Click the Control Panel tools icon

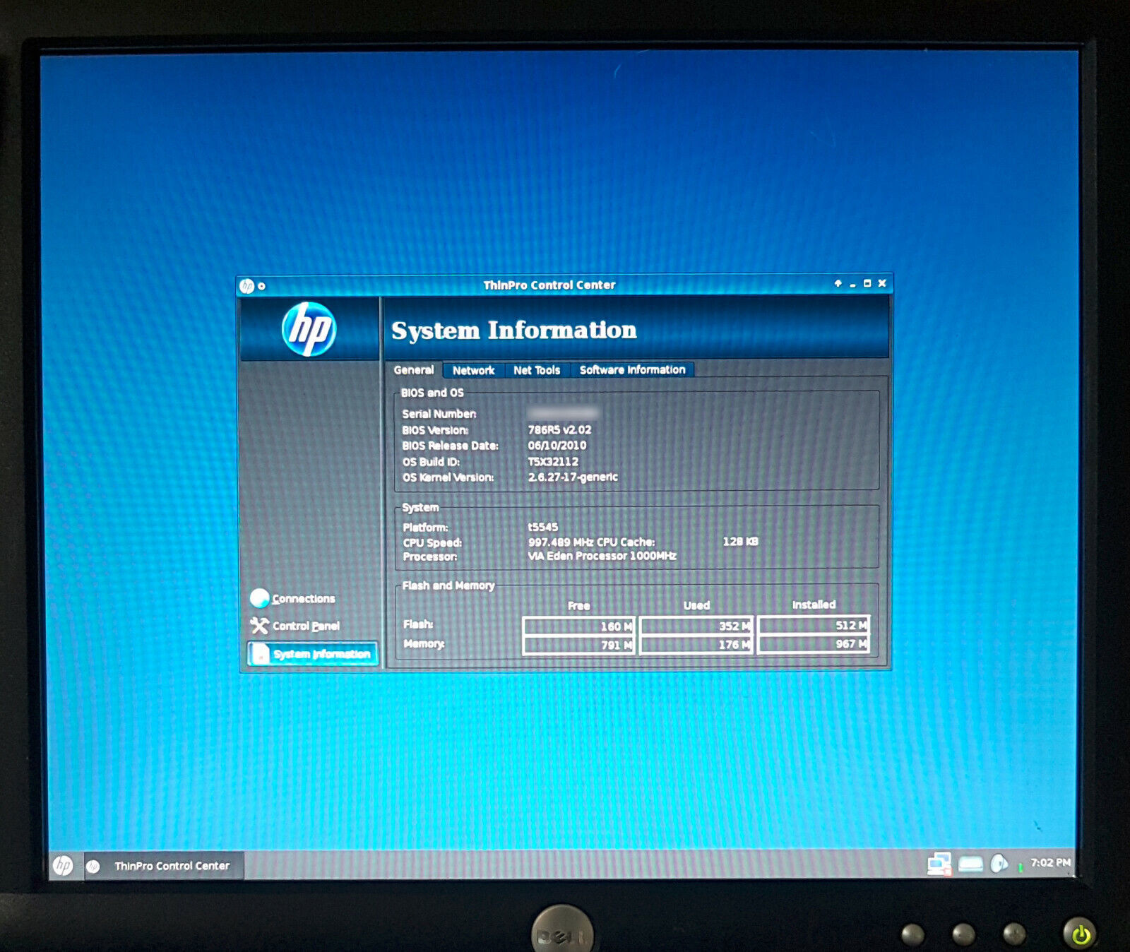pos(259,626)
